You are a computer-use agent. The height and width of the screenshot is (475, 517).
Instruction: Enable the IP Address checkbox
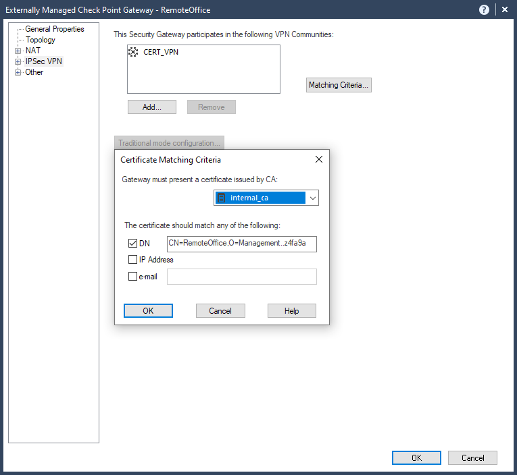pos(132,260)
